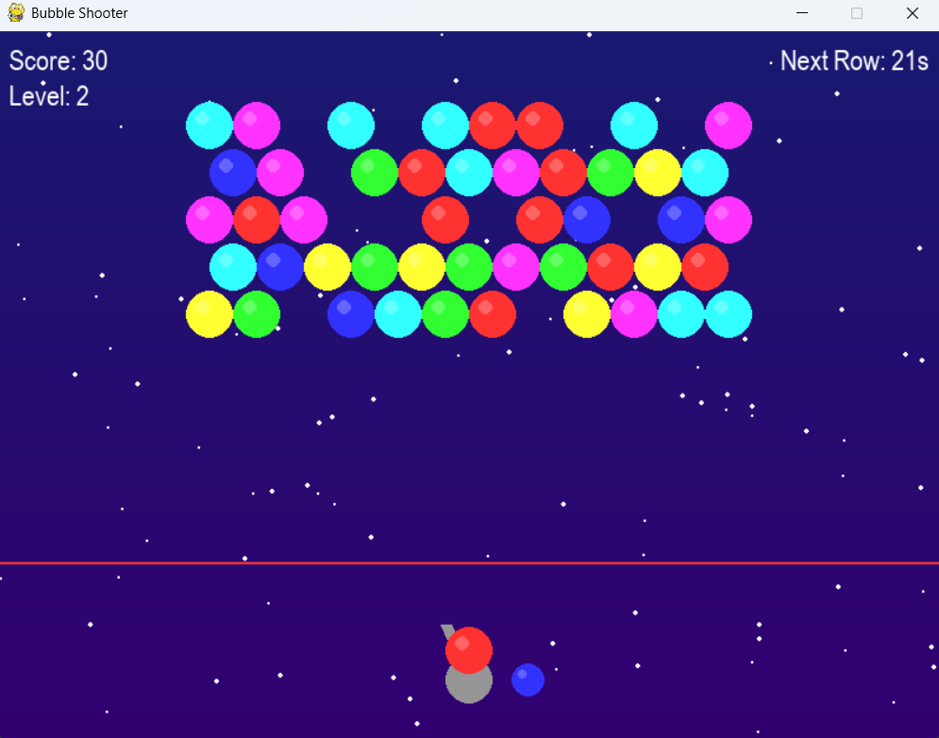Click the blue bubble in the second row
This screenshot has height=738, width=939.
click(x=232, y=172)
